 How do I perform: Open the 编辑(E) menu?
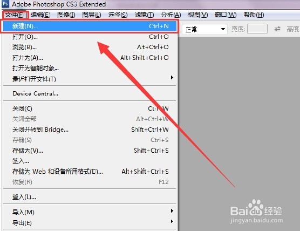pos(40,15)
